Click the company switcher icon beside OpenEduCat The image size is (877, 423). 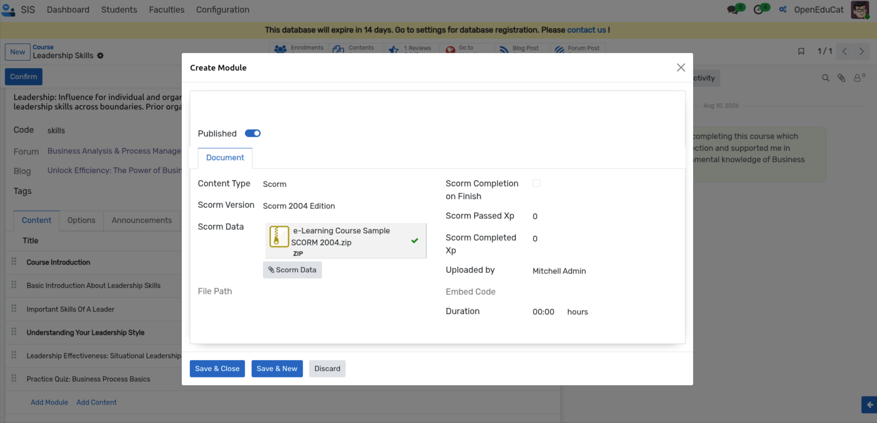tap(783, 9)
